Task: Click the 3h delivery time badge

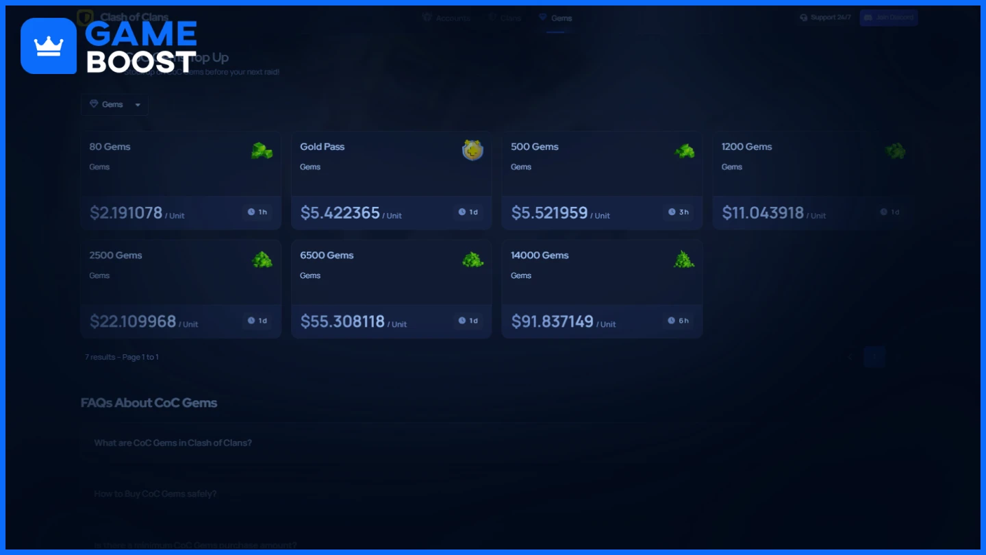Action: tap(679, 212)
